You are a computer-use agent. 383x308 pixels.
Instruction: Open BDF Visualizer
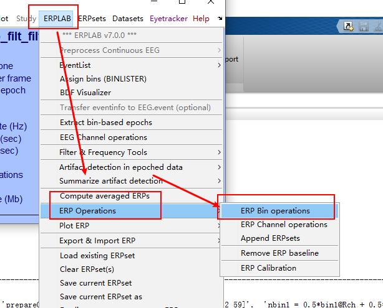pos(132,92)
